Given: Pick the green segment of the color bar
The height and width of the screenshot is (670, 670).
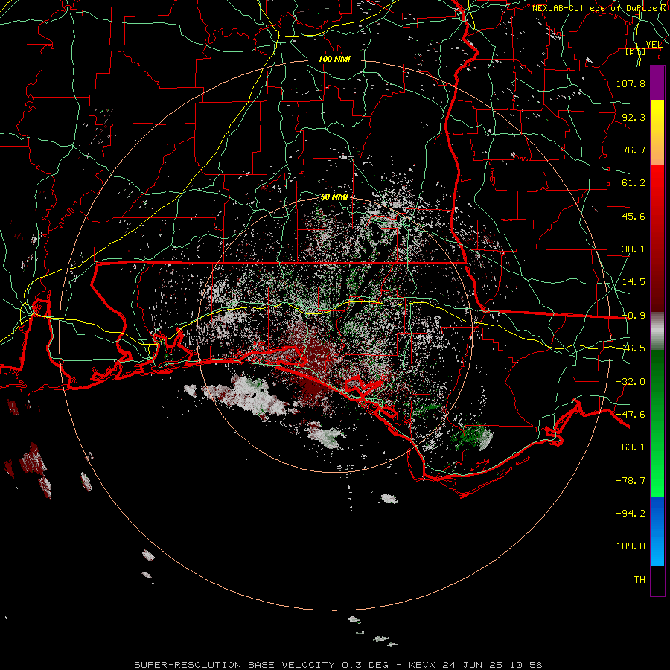Looking at the screenshot, I should point(657,424).
